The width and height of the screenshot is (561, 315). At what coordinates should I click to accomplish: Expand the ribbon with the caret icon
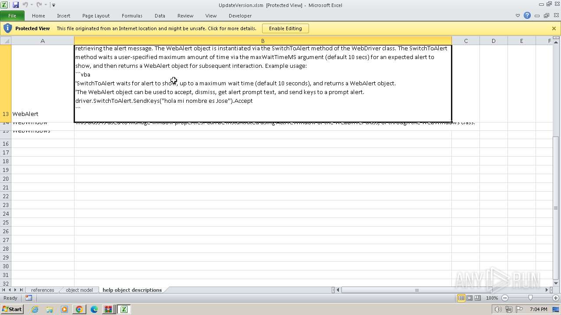click(518, 16)
